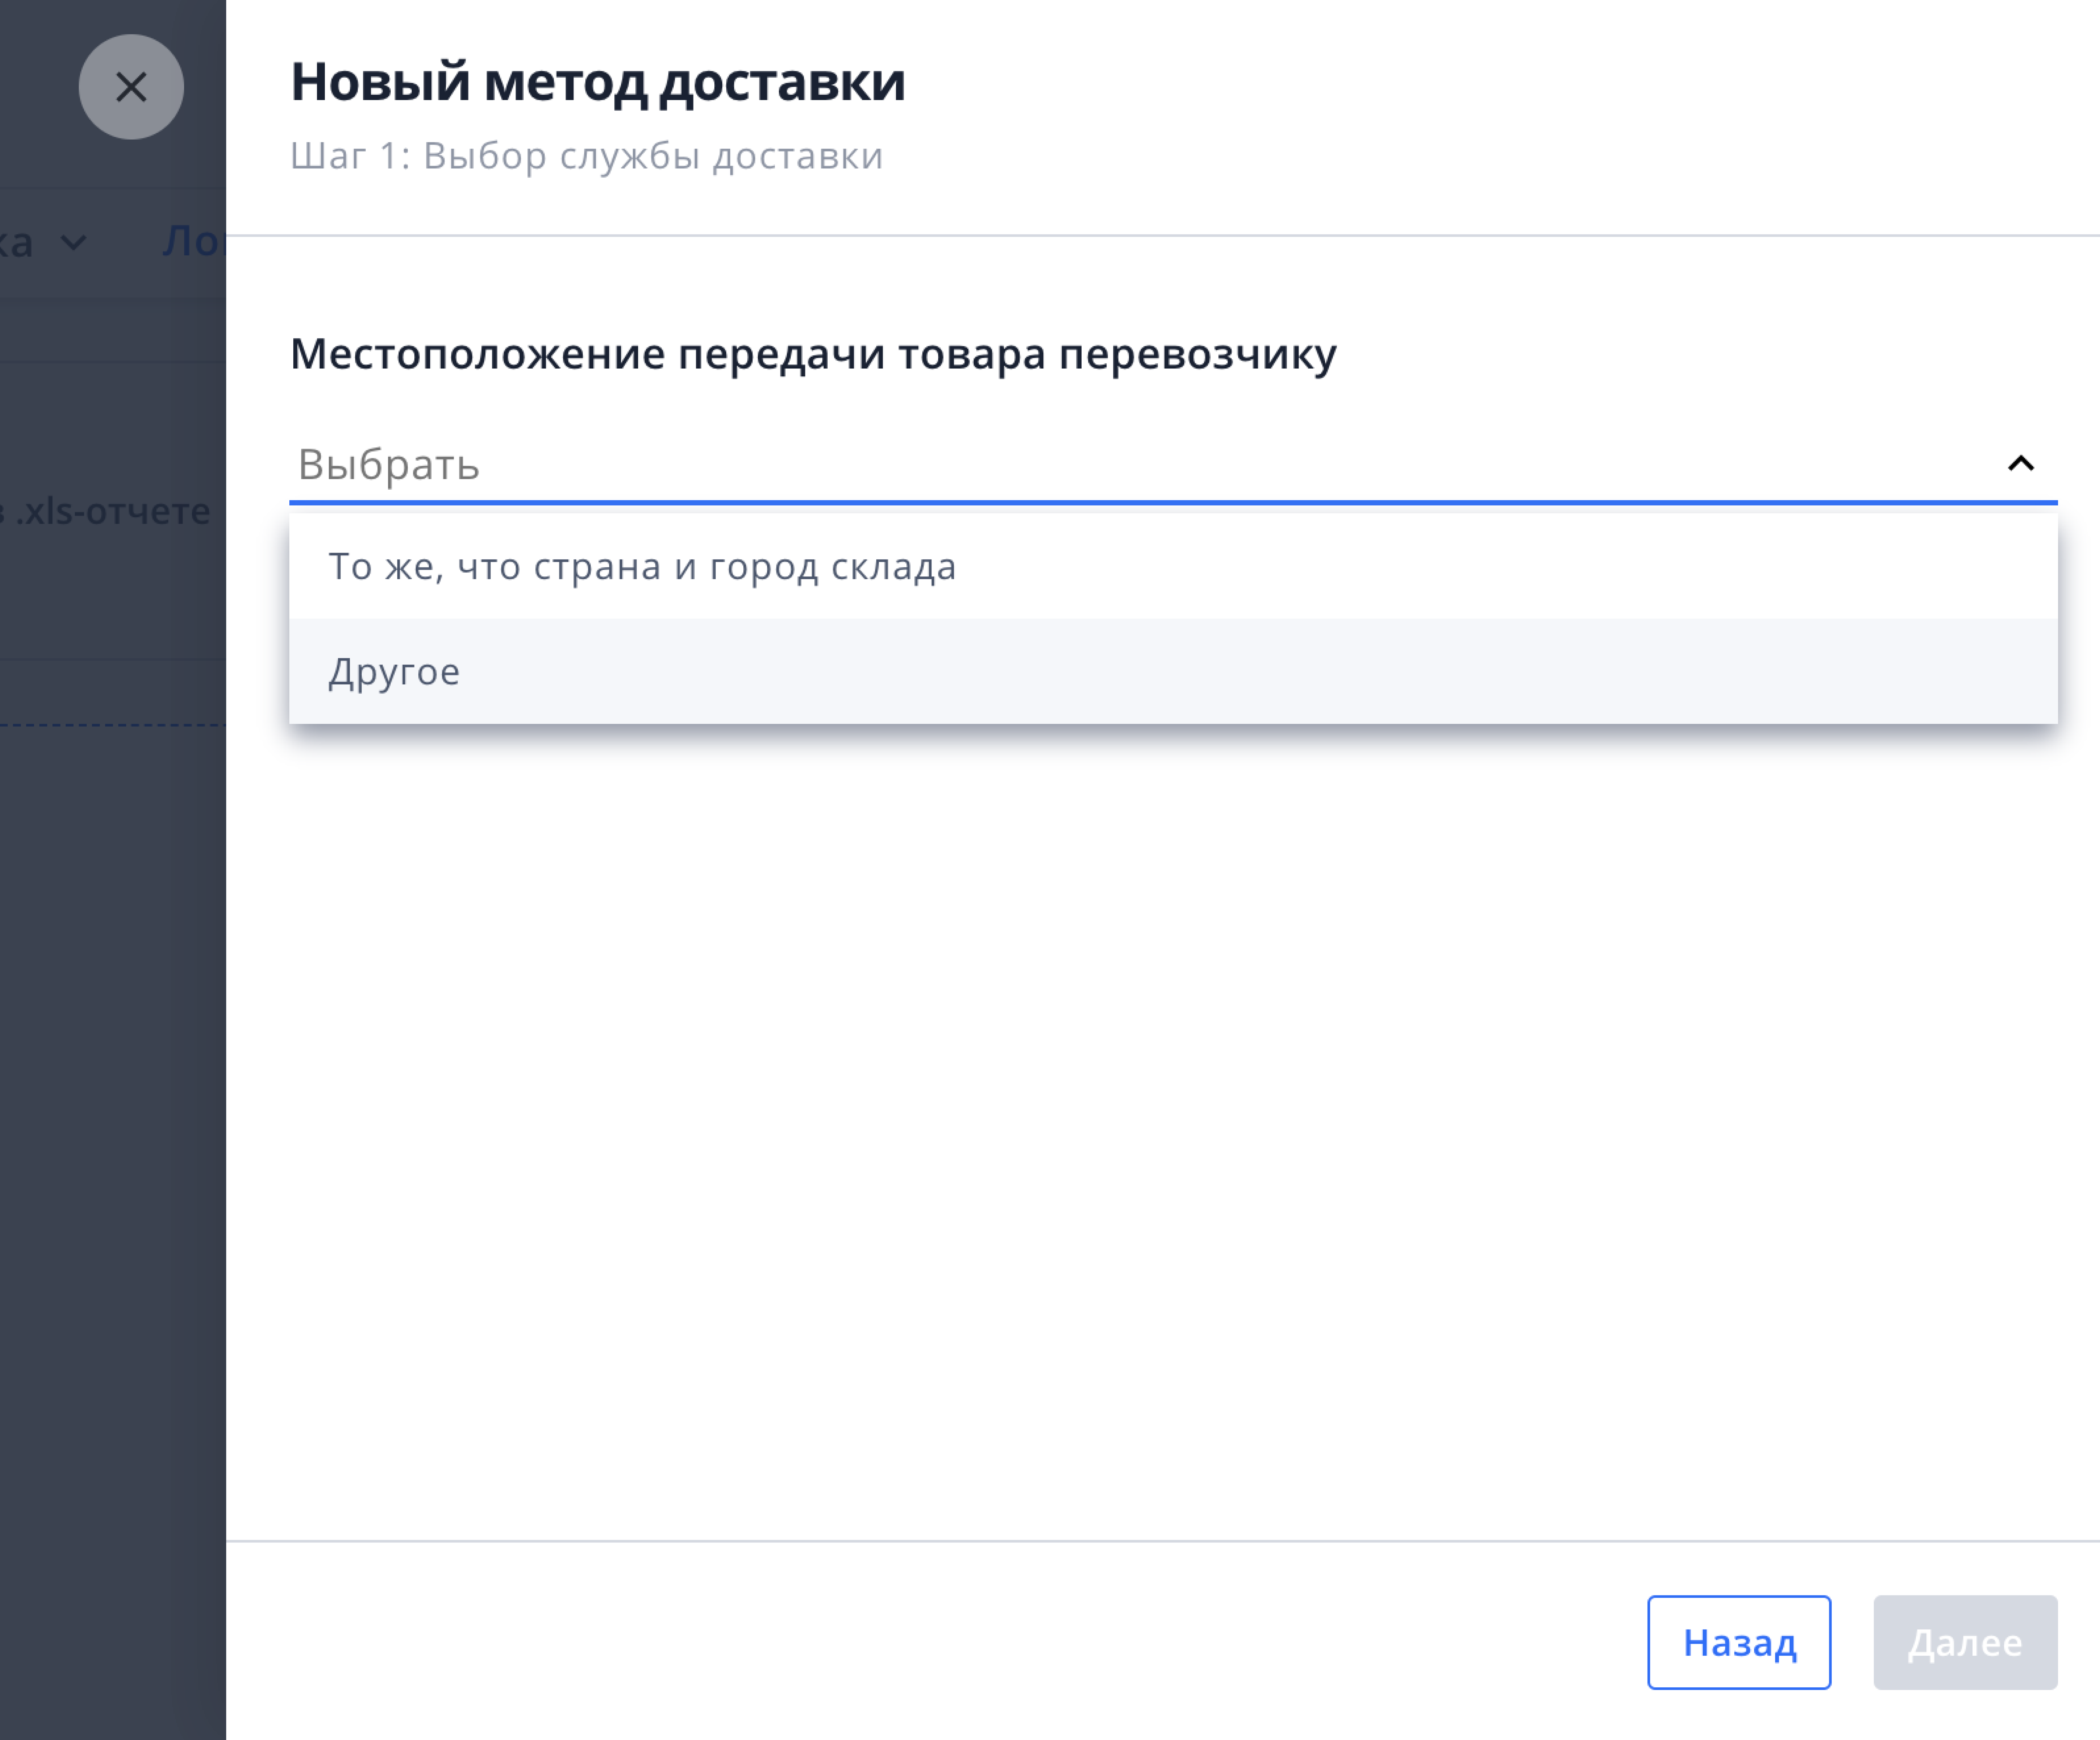The image size is (2100, 1740).
Task: Click the disabled Далее button
Action: (1965, 1642)
